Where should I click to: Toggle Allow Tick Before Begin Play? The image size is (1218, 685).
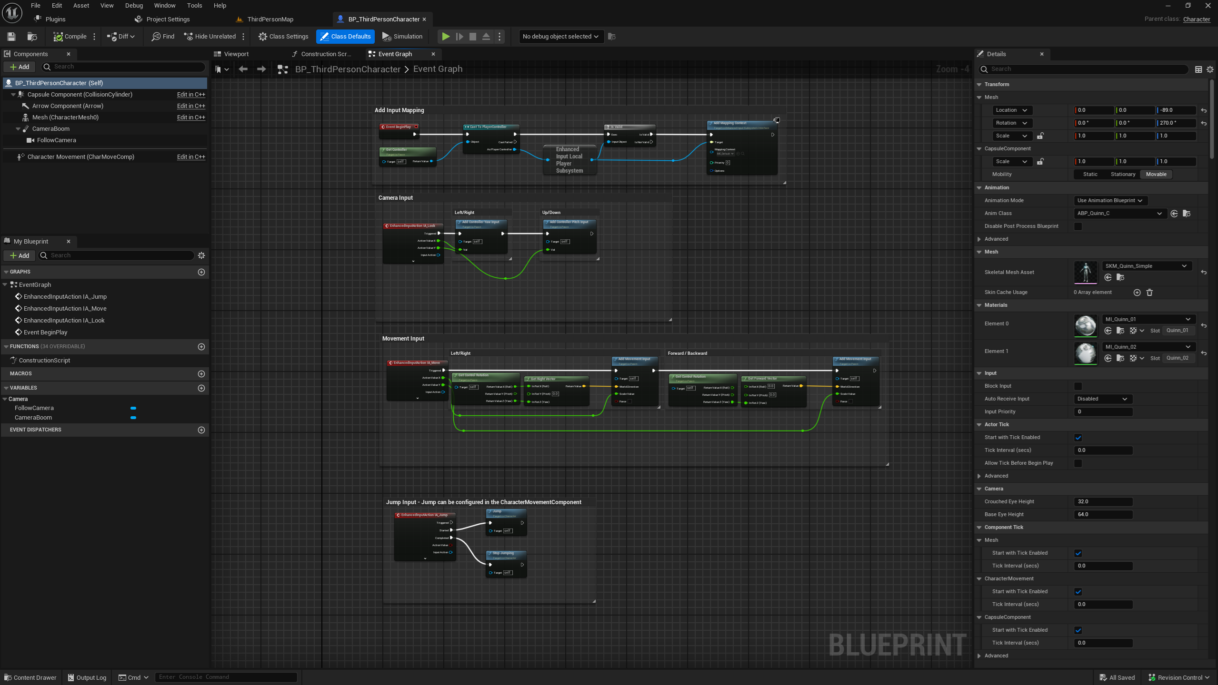pos(1078,463)
